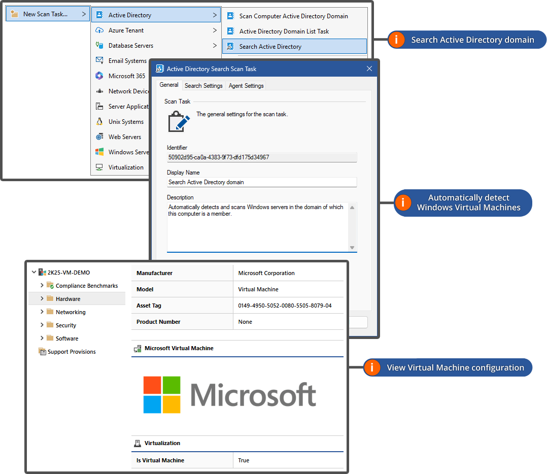Viewport: 547px width, 474px height.
Task: Select the Virtual Machine model value
Action: click(258, 289)
